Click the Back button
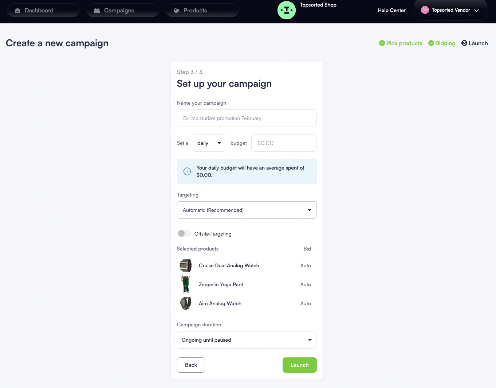Viewport: 496px width, 388px height. pos(191,365)
